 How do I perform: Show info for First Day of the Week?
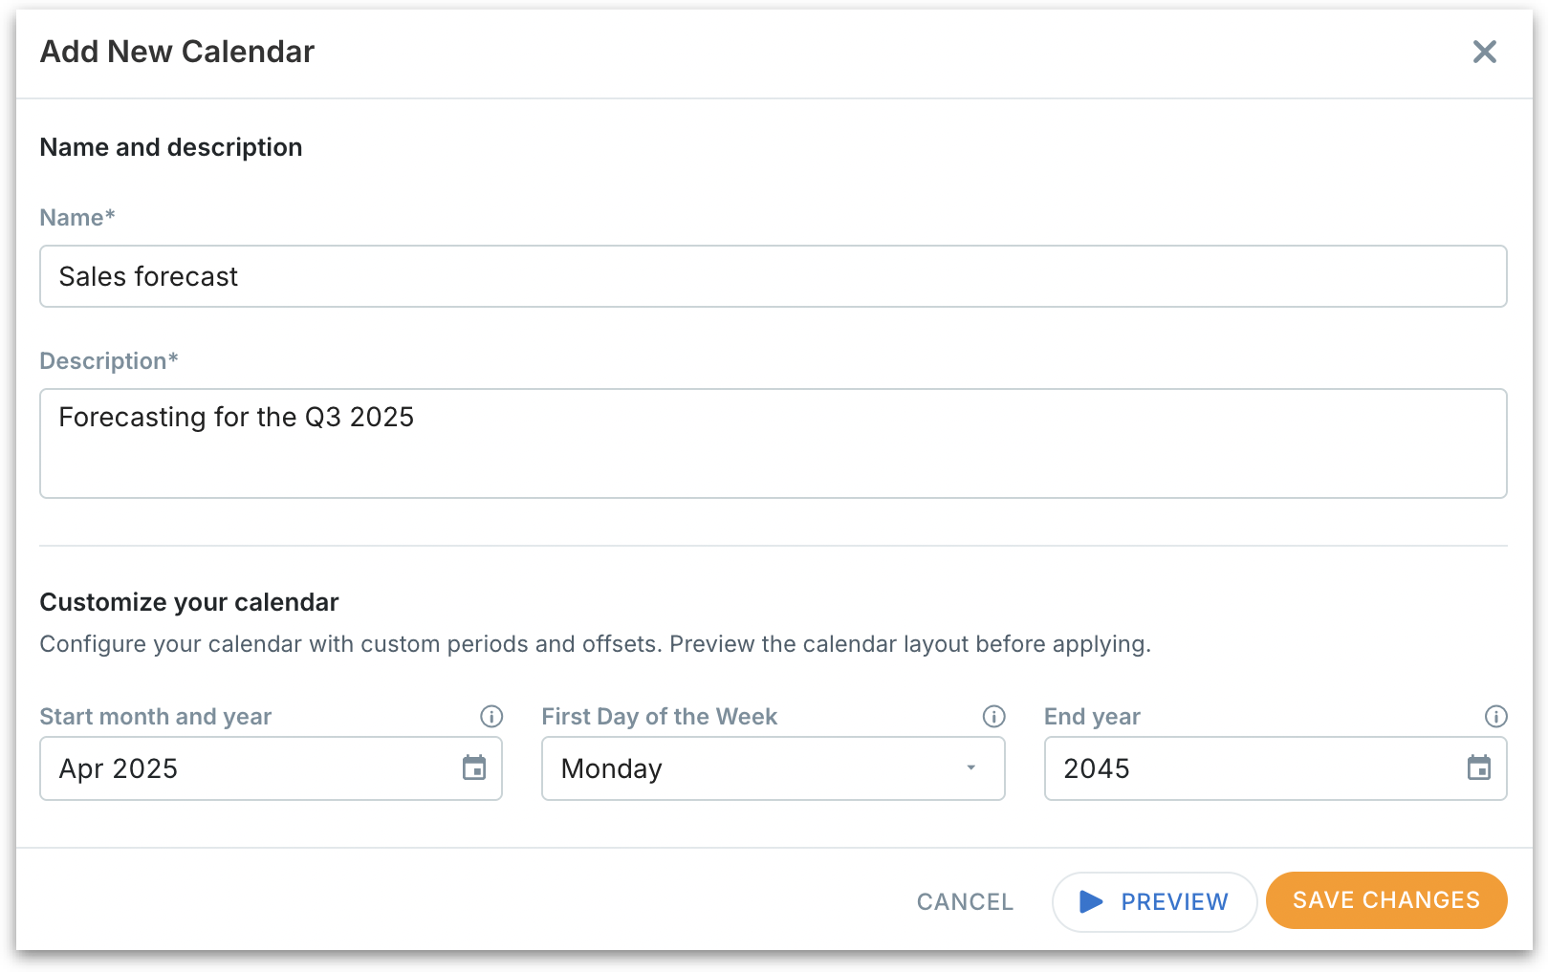click(x=994, y=717)
